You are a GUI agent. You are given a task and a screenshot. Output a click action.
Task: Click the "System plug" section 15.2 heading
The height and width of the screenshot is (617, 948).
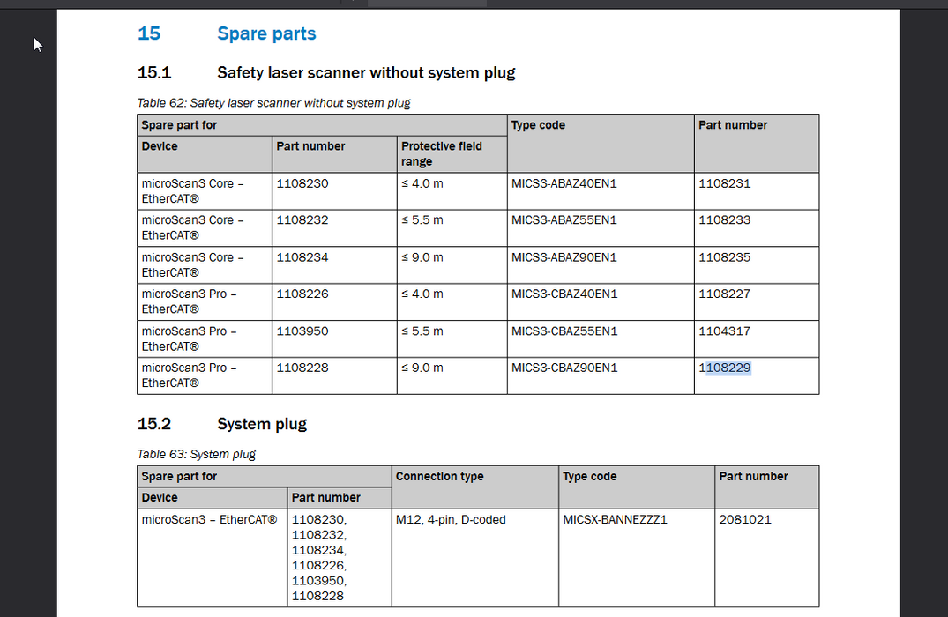point(262,424)
